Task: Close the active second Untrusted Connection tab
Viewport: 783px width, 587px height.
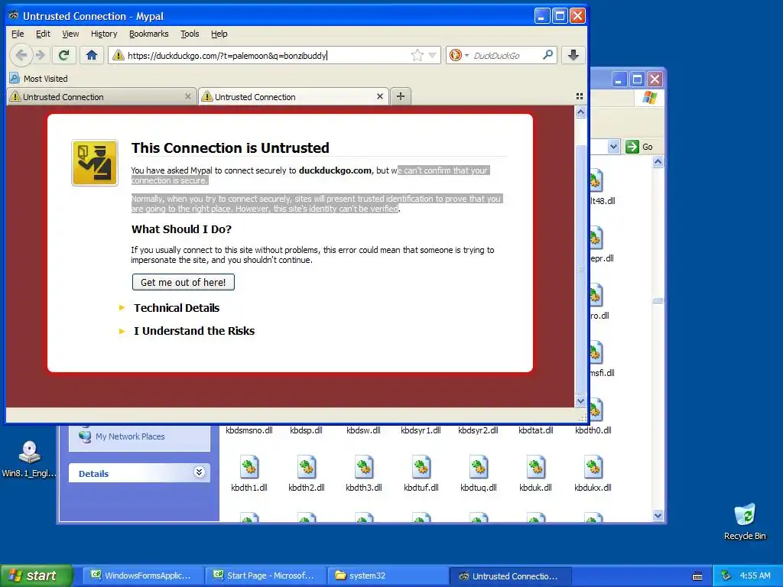Action: [x=379, y=96]
